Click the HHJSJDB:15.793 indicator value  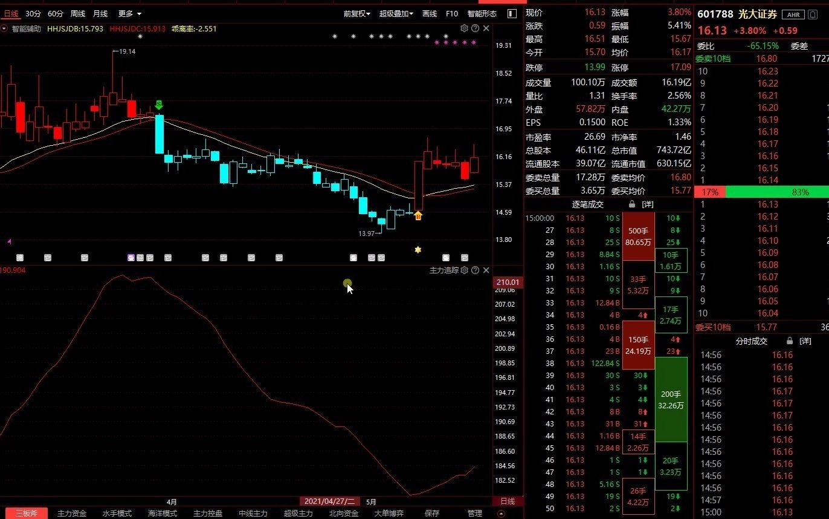[75, 28]
